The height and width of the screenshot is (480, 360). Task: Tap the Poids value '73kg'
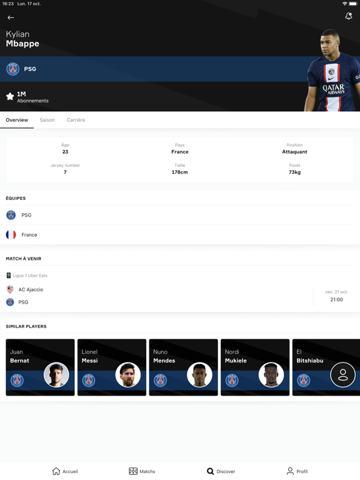[294, 172]
